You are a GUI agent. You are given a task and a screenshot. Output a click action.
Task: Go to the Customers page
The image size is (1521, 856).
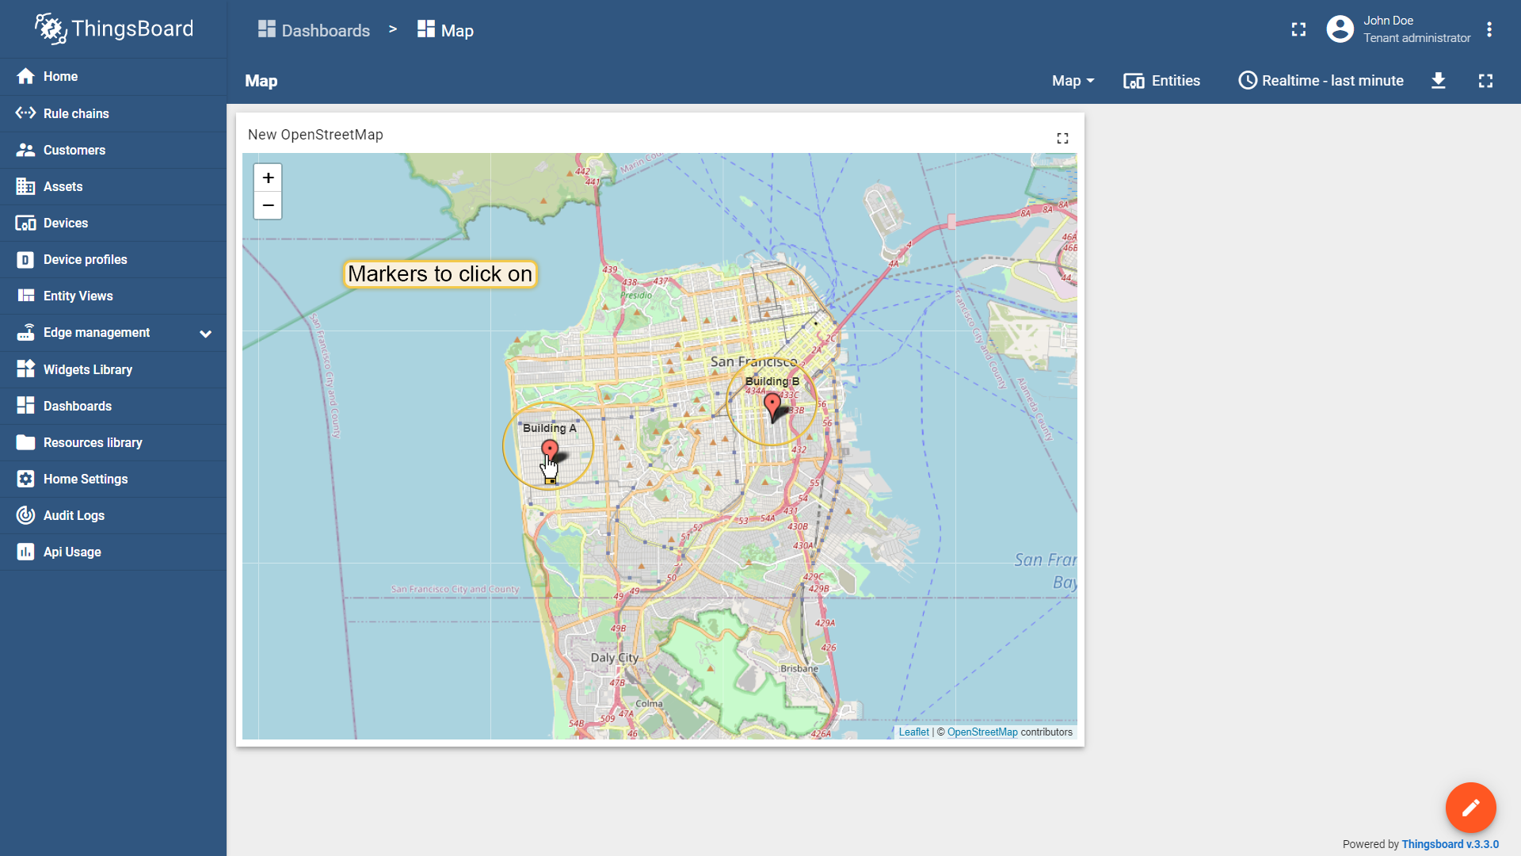(113, 150)
